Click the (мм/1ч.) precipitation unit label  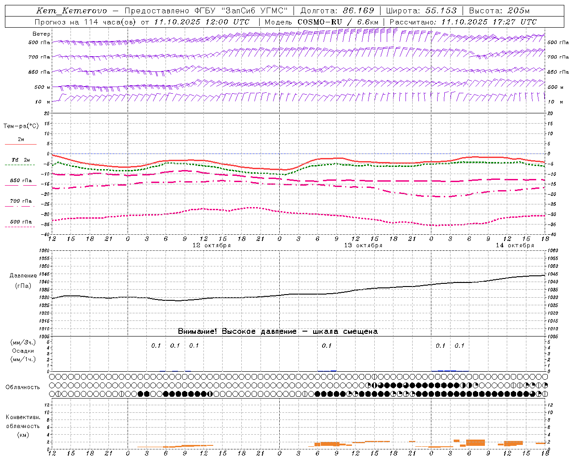(x=23, y=359)
